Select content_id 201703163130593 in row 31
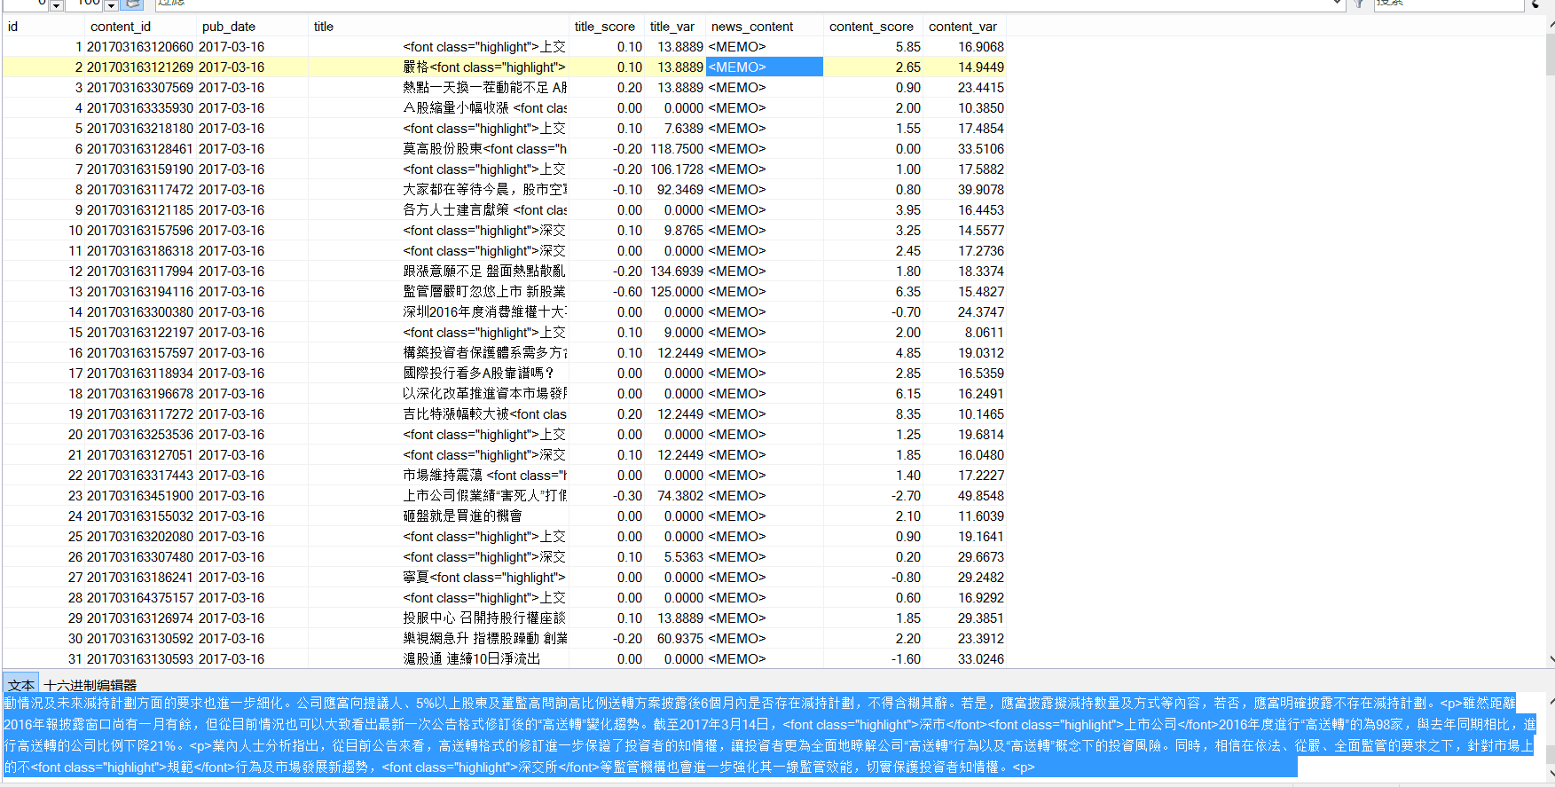Screen dimensions: 1555x787 (x=140, y=659)
